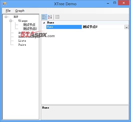131x122 pixels.
Task: Collapse the ROP root node
Action: (6, 17)
